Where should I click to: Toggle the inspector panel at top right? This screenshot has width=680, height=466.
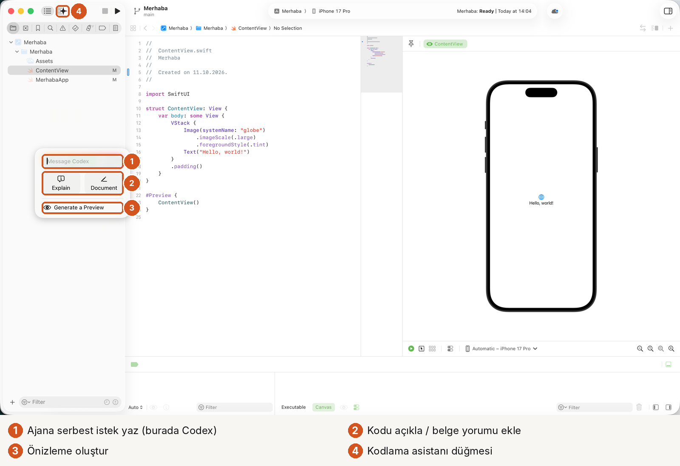[668, 11]
